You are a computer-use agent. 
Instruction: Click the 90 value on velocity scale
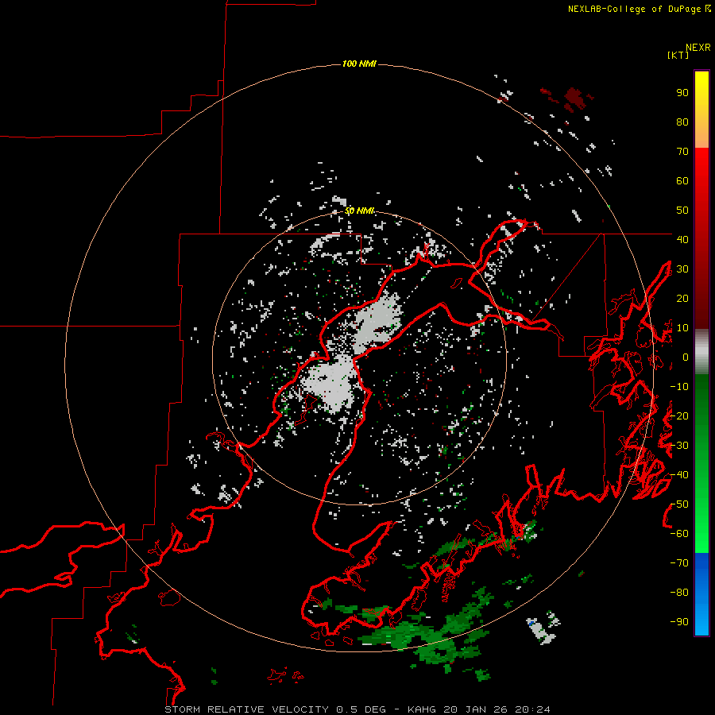682,93
